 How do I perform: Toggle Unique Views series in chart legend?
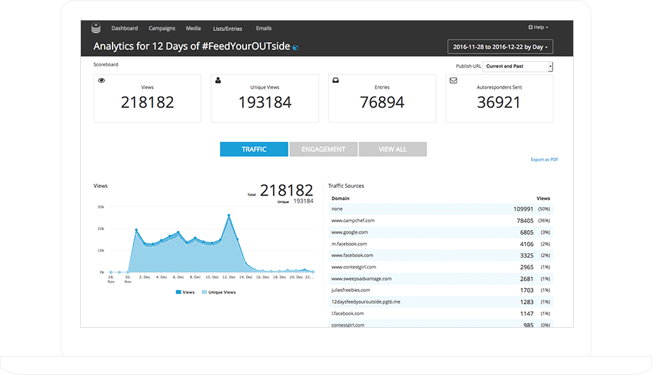[218, 292]
